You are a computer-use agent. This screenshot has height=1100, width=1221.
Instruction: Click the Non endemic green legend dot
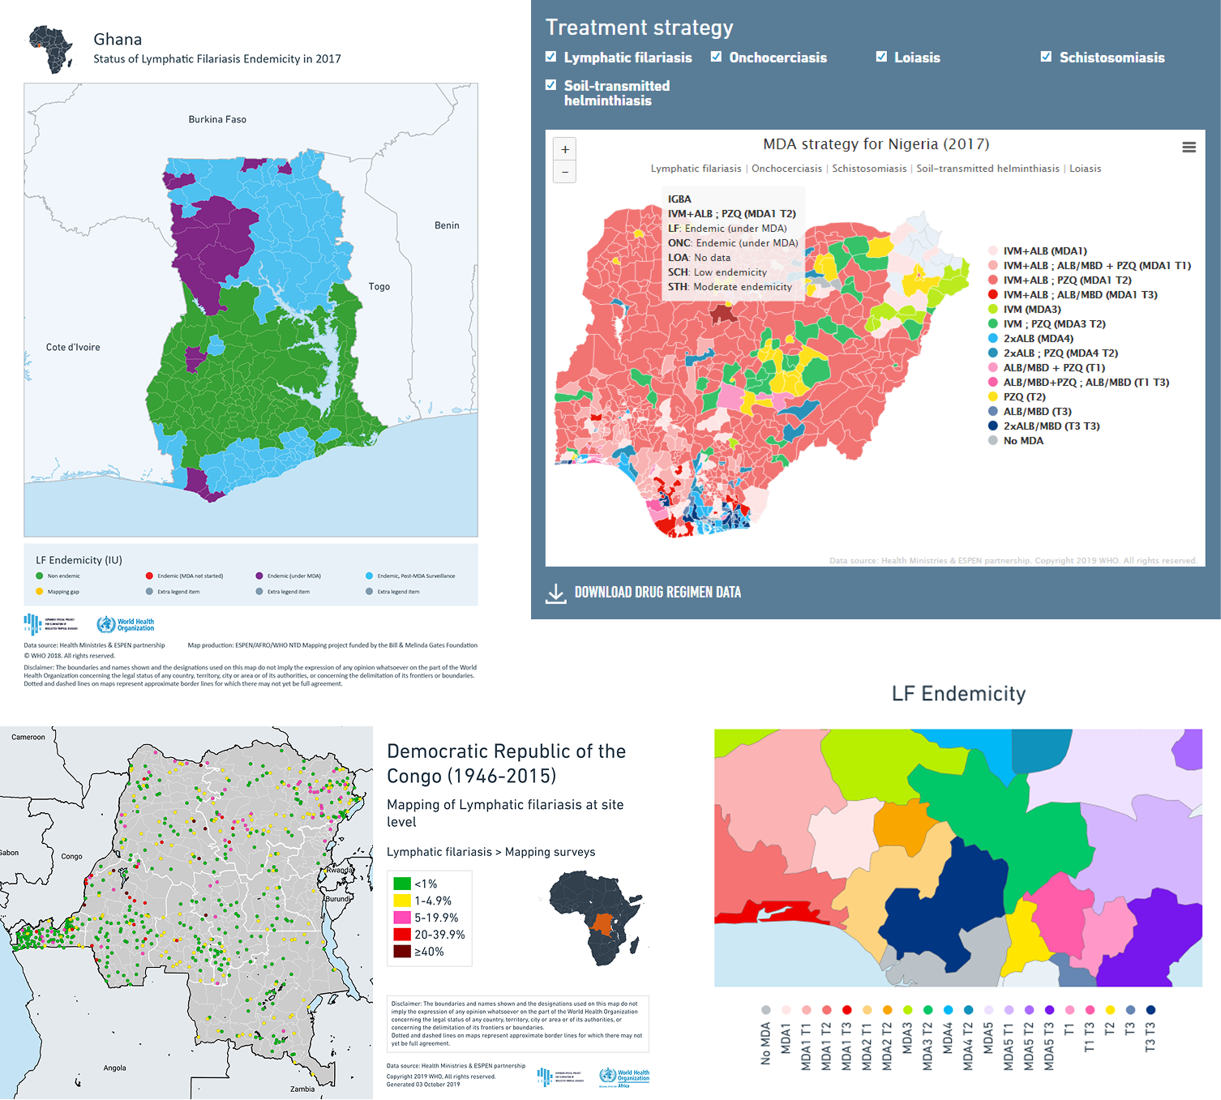tap(40, 576)
